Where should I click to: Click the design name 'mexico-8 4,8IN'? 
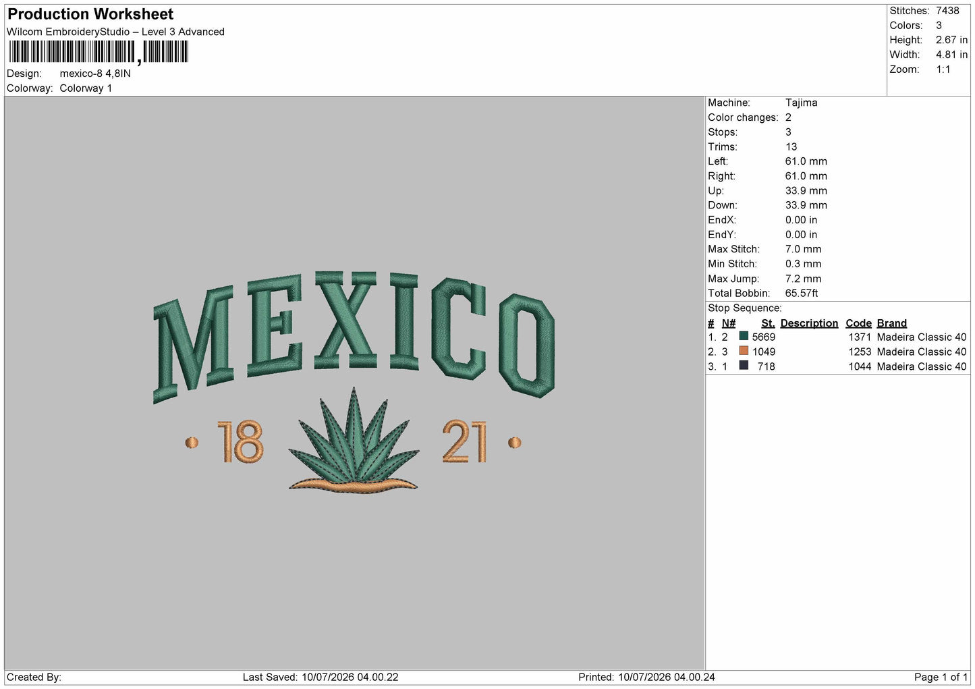(95, 74)
